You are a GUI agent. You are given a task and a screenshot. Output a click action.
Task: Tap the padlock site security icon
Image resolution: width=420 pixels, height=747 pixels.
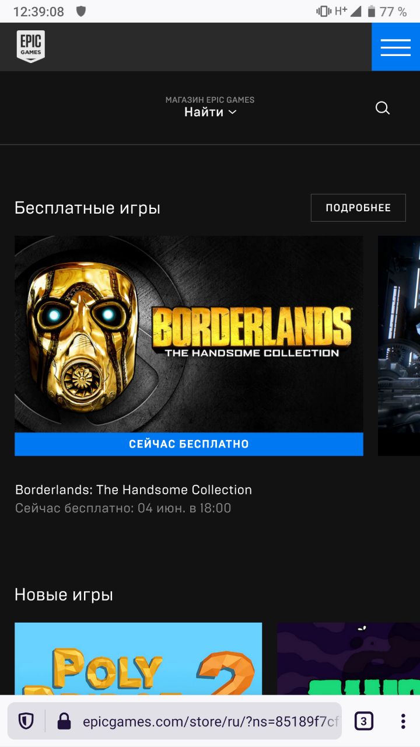(x=64, y=721)
